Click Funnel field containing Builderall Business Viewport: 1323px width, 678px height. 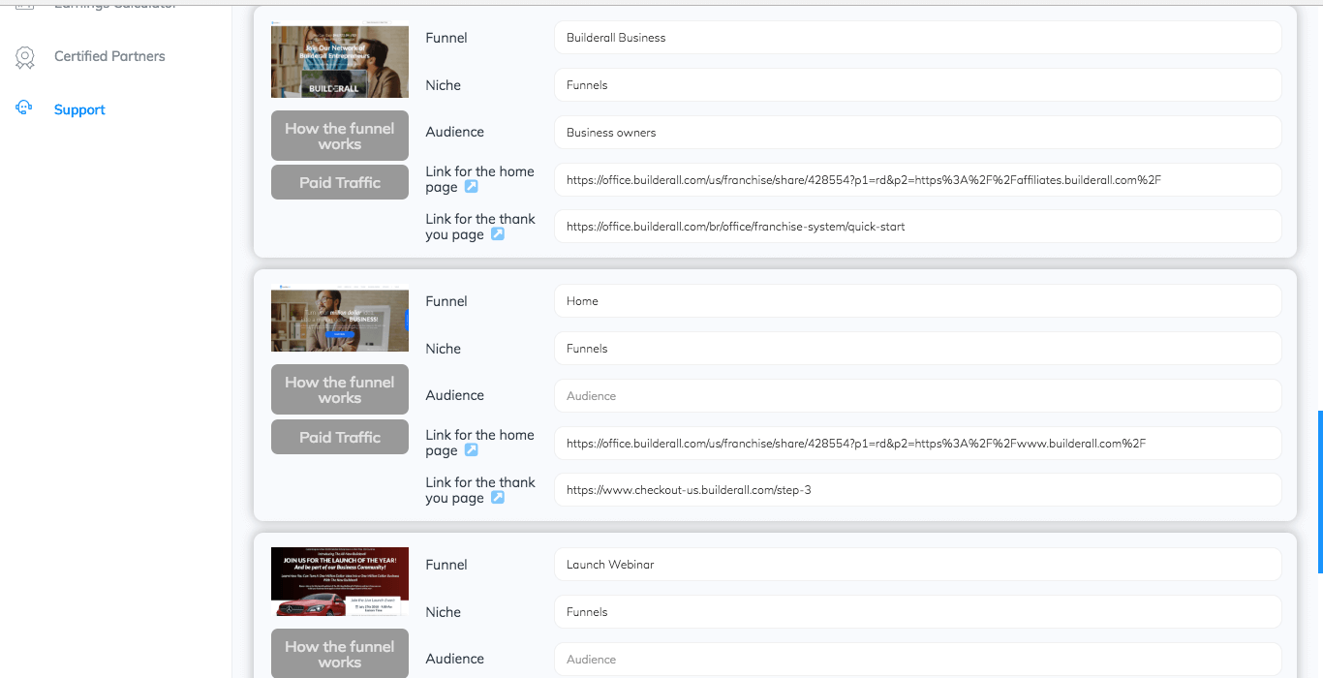tap(918, 38)
